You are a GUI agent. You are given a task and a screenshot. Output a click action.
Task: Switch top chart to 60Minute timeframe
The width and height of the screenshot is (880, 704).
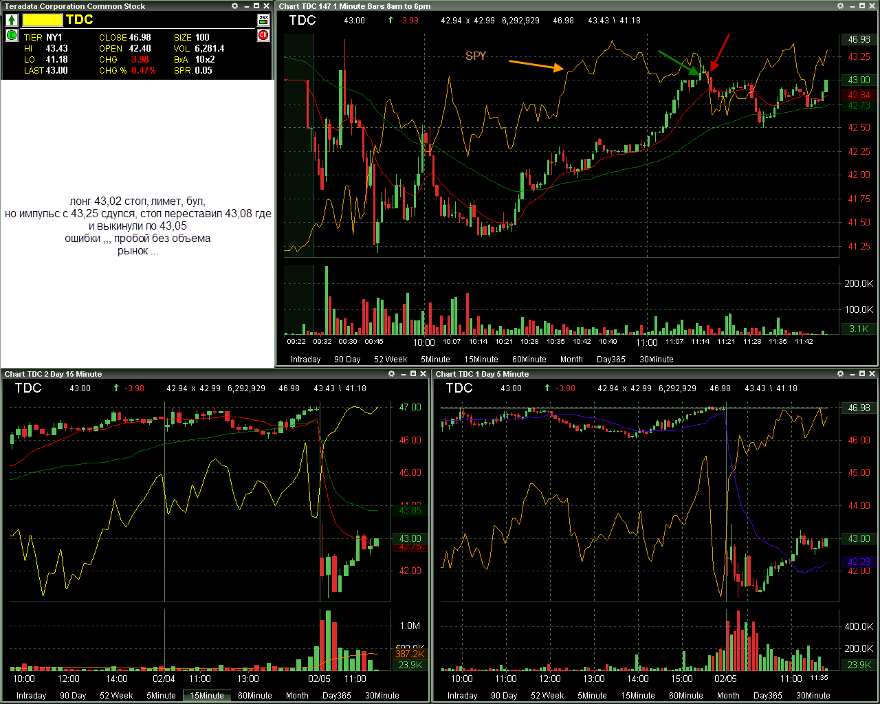[x=529, y=360]
